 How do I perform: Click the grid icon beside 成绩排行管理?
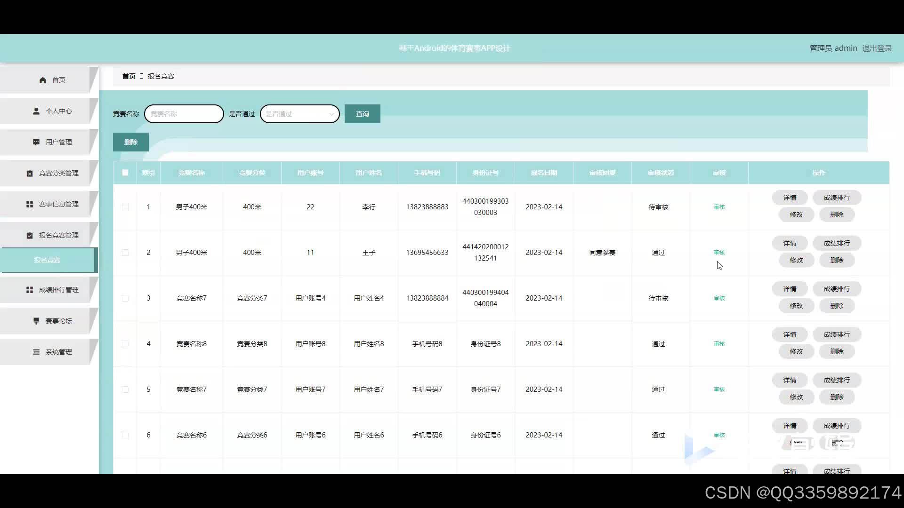pyautogui.click(x=30, y=290)
